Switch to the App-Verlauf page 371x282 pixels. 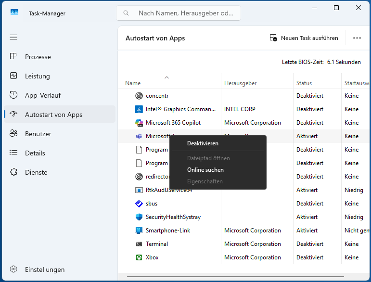coord(60,95)
